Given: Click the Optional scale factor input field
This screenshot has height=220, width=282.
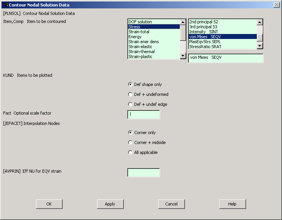Looking at the screenshot, I should [144, 115].
